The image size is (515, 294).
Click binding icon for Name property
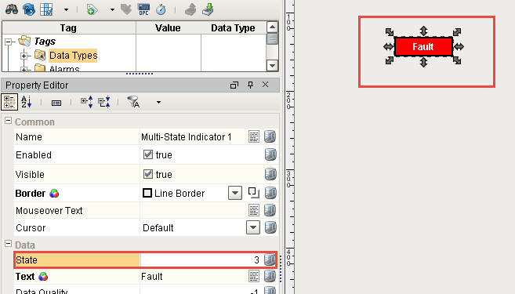tap(270, 136)
